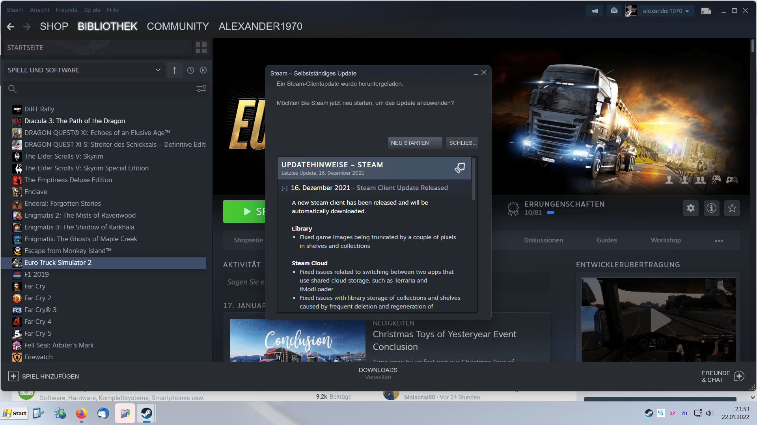757x425 pixels.
Task: Switch library to grid view icon
Action: coord(201,48)
